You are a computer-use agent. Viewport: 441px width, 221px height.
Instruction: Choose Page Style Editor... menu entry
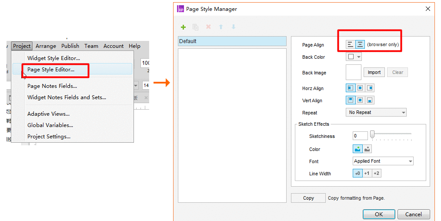73,70
